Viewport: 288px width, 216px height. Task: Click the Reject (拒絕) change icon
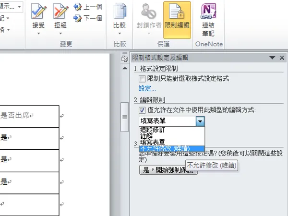[60, 12]
